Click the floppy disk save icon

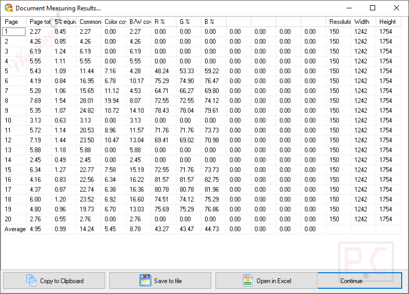(x=145, y=281)
